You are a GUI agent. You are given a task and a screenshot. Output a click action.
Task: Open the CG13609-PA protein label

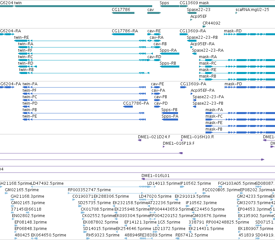click(193, 84)
